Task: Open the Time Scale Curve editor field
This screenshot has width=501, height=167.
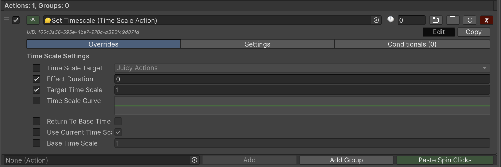Action: coord(302,106)
